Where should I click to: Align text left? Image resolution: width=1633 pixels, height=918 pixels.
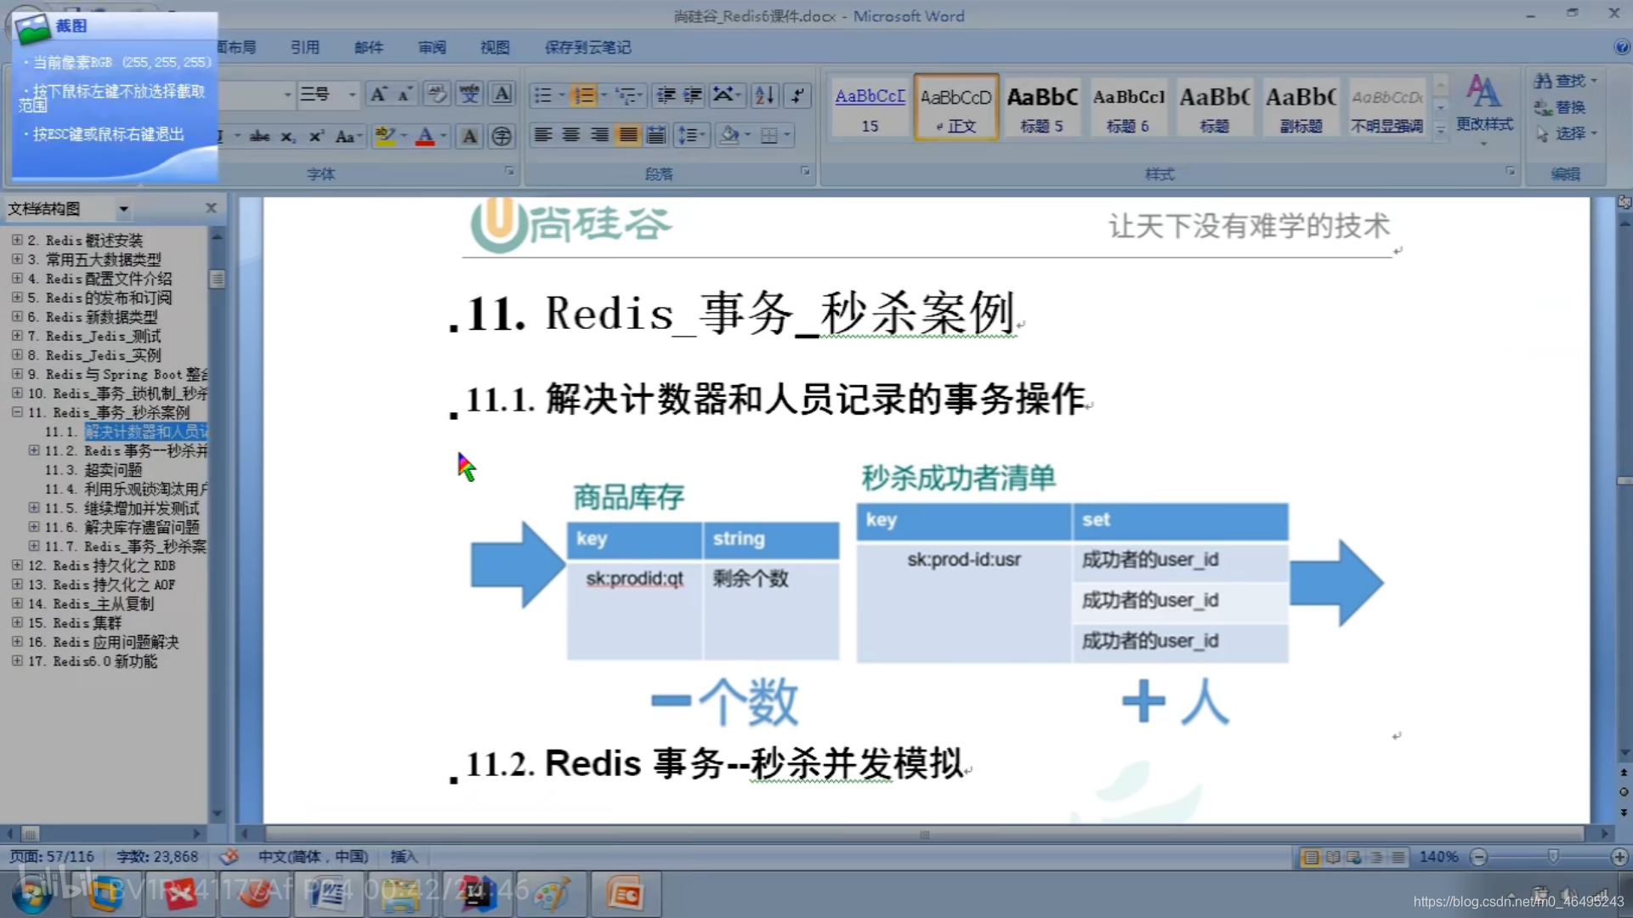(x=543, y=135)
